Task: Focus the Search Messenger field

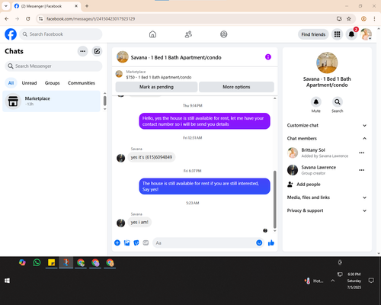Action: 53,66
